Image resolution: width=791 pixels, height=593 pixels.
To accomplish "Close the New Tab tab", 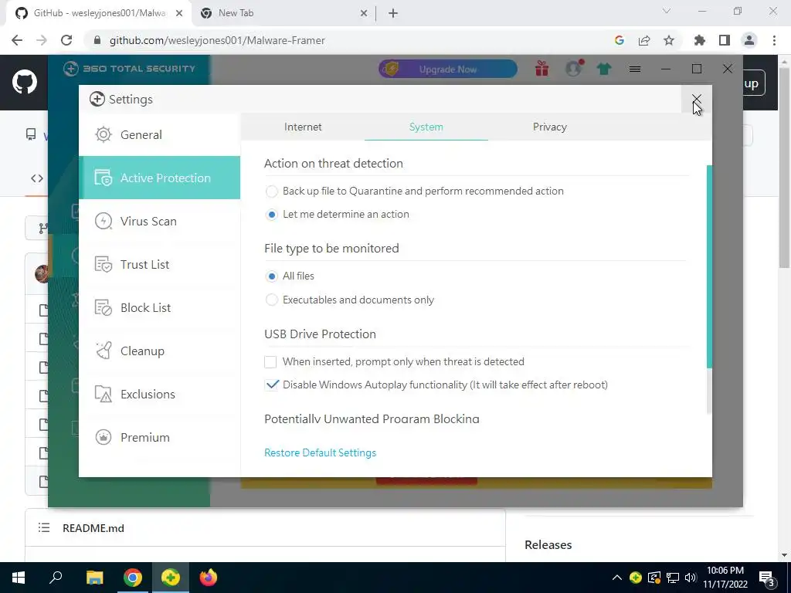I will (364, 14).
